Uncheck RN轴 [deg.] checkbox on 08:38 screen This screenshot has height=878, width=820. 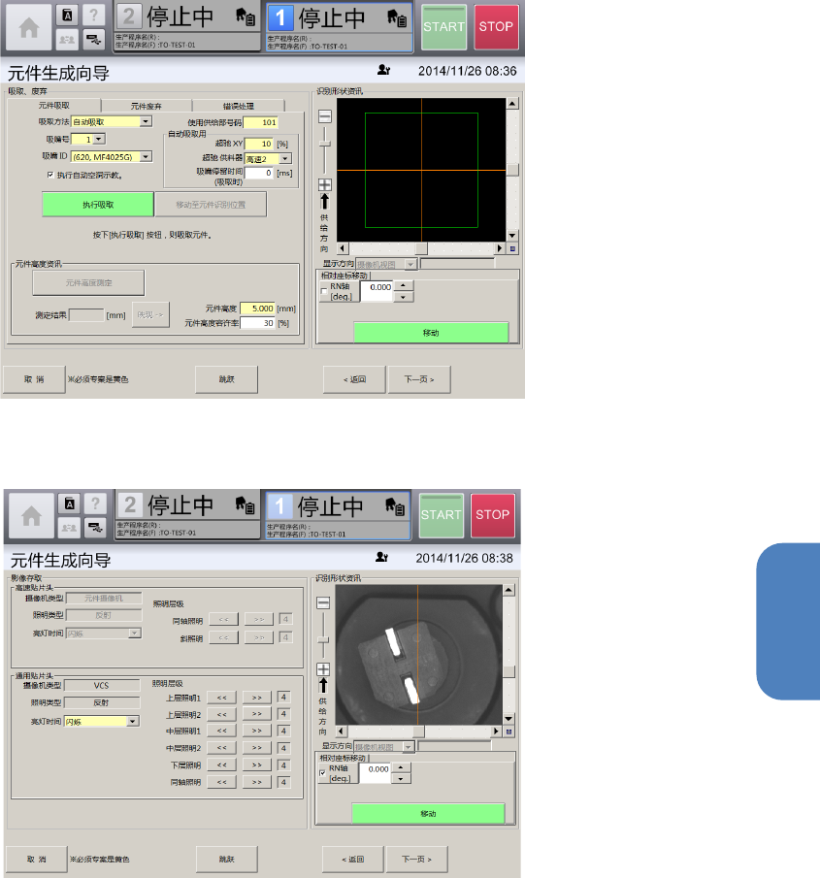coord(322,773)
